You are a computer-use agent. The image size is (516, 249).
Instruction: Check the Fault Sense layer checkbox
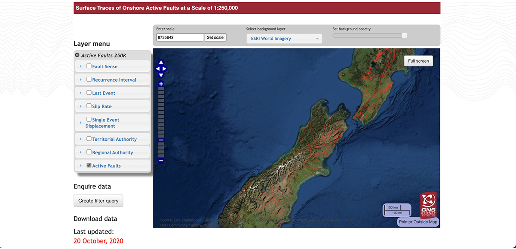coord(89,66)
